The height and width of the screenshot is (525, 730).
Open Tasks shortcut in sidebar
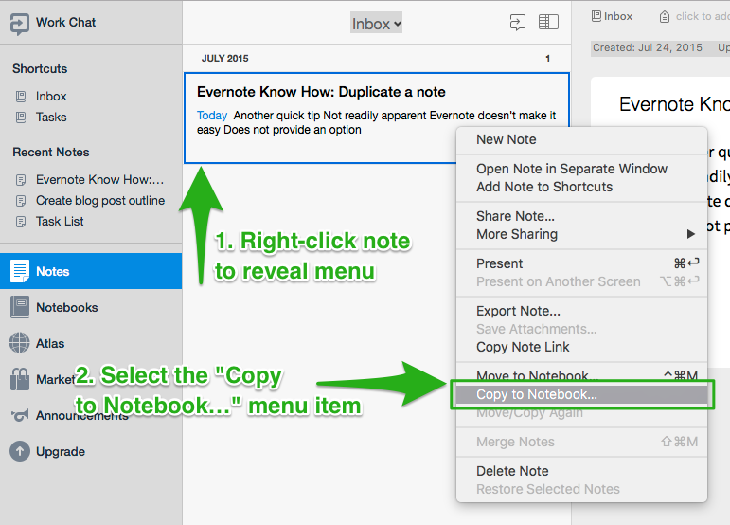(51, 117)
